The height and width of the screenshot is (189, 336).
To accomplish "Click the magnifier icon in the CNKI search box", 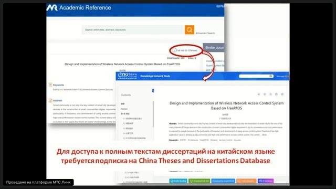I will 271,76.
